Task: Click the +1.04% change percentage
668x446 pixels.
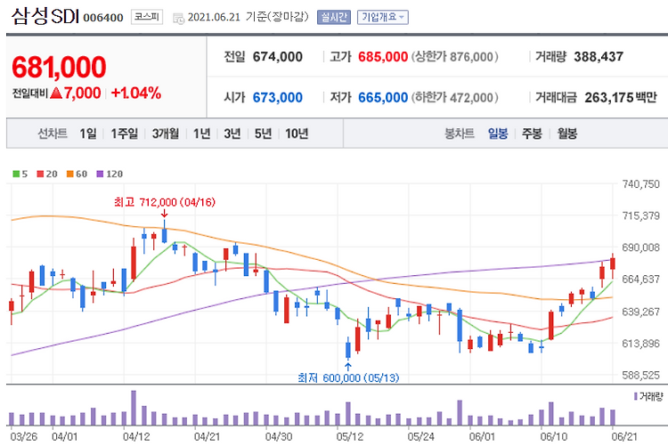Action: click(x=136, y=93)
